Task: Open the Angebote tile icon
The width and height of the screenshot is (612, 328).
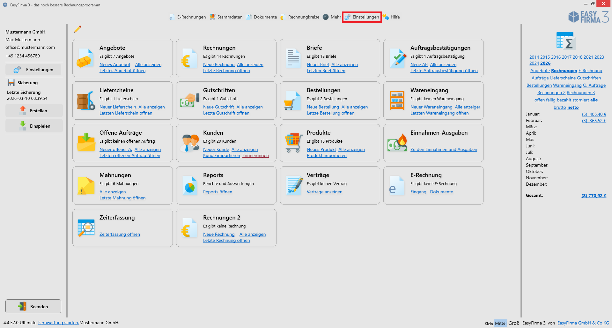Action: (85, 58)
